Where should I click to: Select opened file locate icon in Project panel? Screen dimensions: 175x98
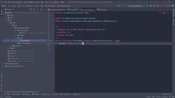coord(30,10)
